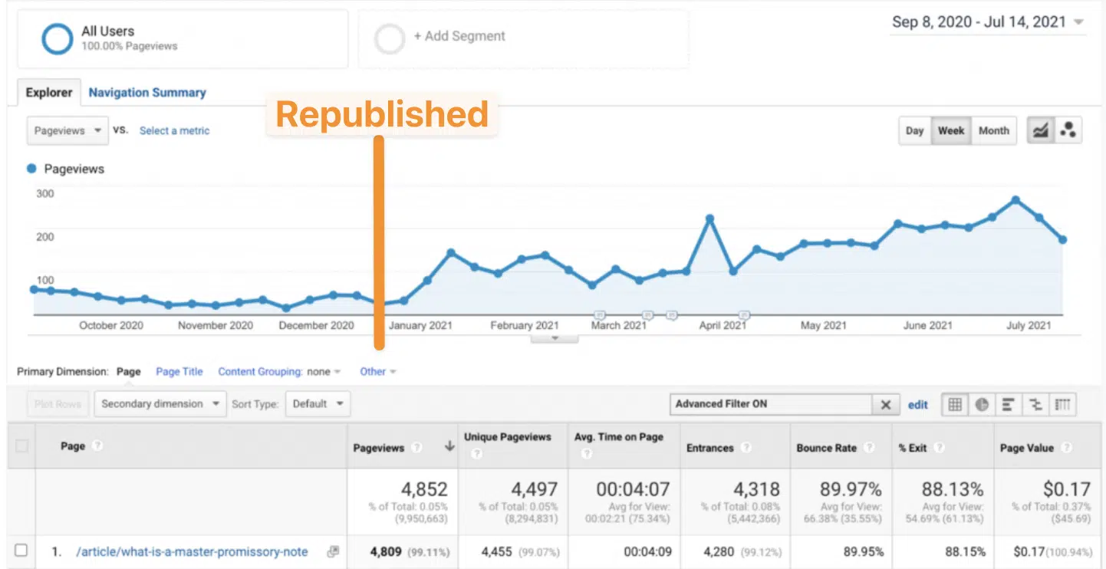
Task: Clear the Advanced Filter with X
Action: (885, 404)
